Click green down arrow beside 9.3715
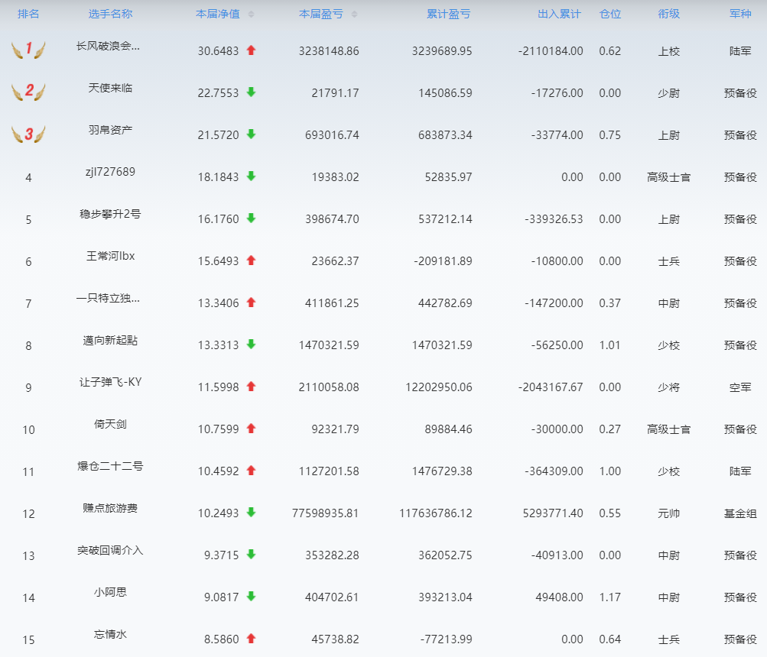The width and height of the screenshot is (767, 657). 252,555
